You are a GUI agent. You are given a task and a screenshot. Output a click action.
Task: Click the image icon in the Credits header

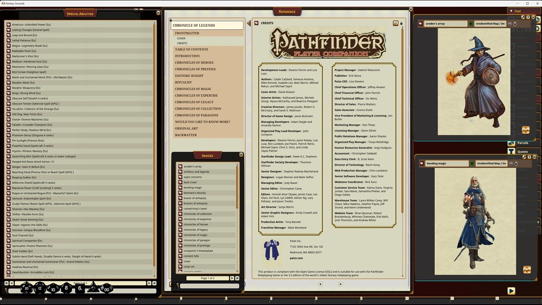coord(396,23)
